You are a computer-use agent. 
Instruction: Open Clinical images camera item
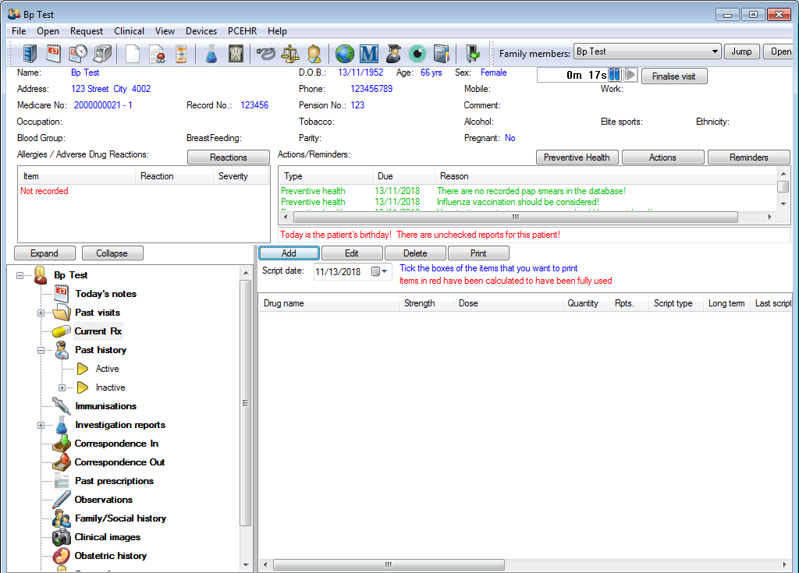tap(107, 537)
